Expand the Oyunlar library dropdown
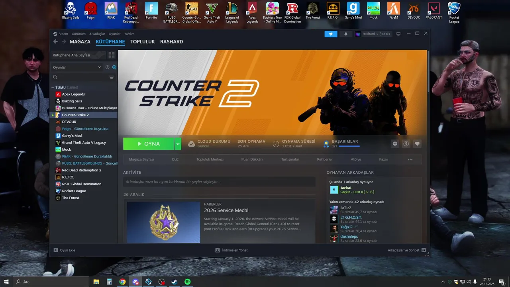This screenshot has width=510, height=287. (77, 67)
